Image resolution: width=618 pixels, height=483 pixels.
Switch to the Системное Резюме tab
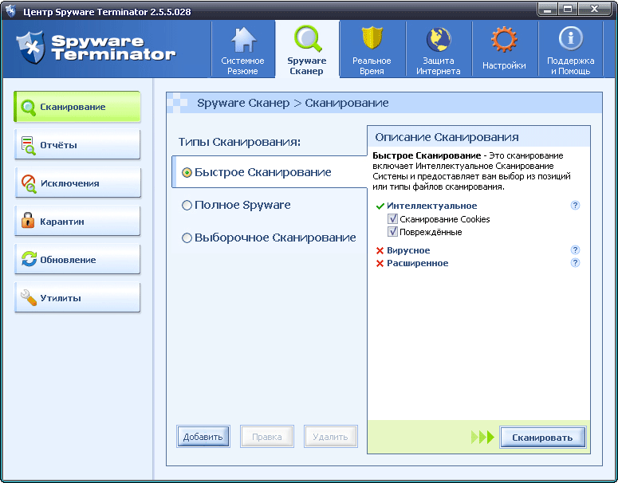tap(242, 49)
